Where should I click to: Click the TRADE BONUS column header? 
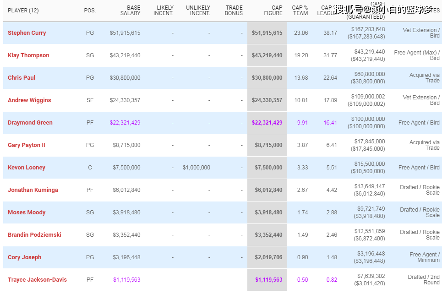[234, 11]
